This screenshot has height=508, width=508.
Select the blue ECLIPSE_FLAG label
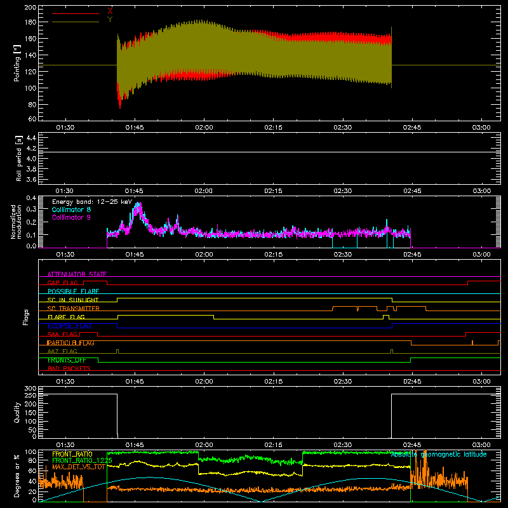click(69, 326)
